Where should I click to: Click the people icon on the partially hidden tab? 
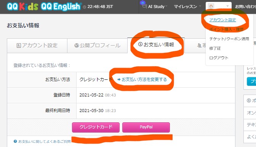[x=199, y=46]
